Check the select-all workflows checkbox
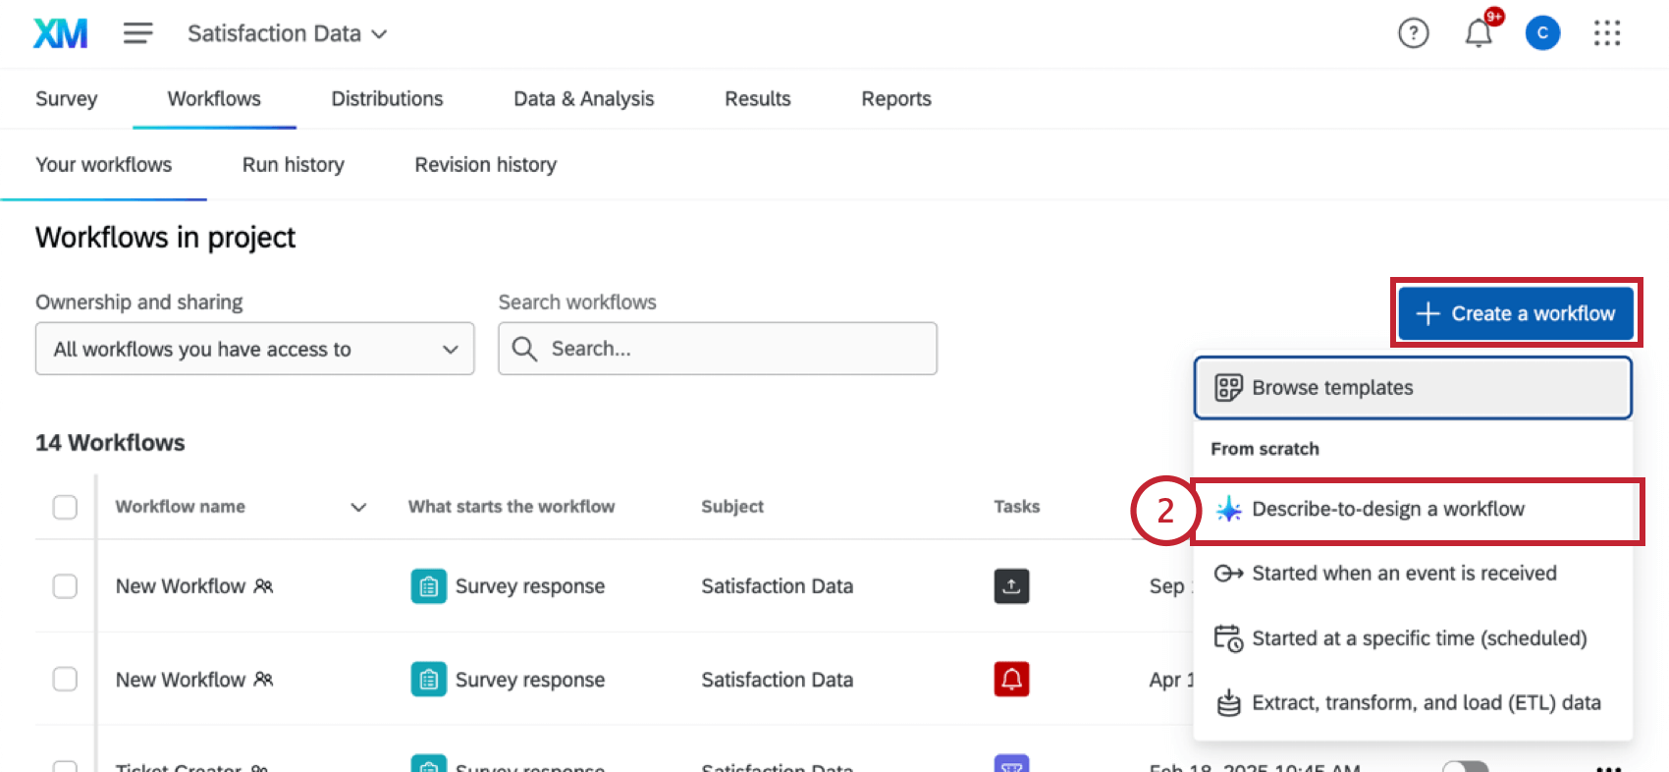 pyautogui.click(x=65, y=507)
